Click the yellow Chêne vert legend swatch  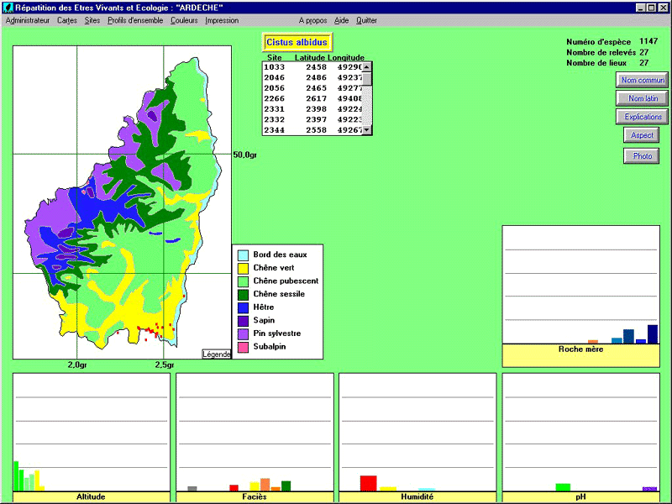click(x=243, y=268)
